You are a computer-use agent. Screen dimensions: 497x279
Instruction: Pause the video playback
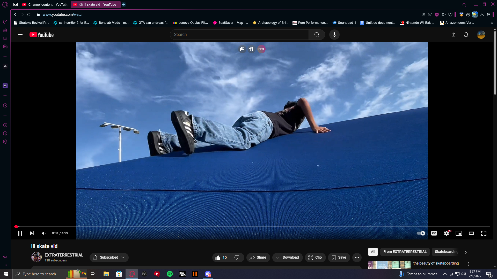coord(20,233)
